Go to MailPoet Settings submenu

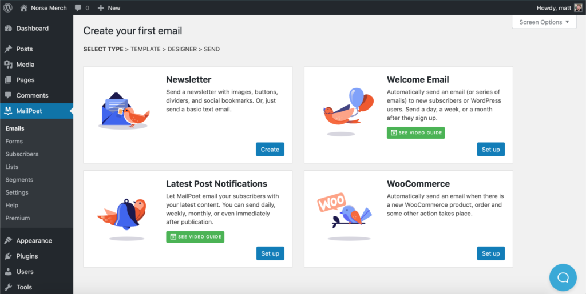pos(17,192)
